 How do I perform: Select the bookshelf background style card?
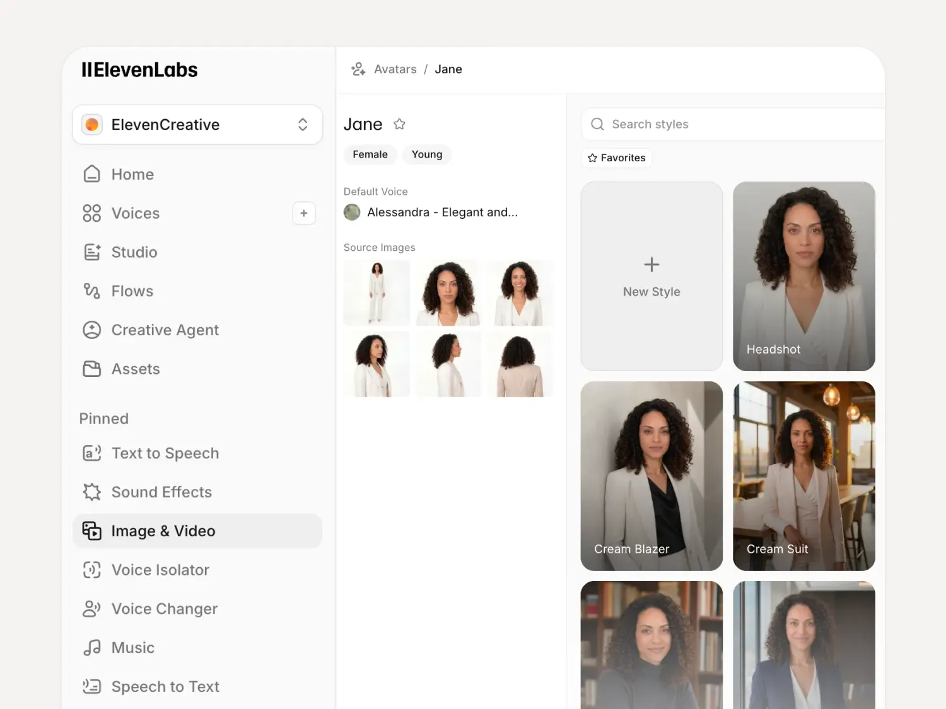651,645
